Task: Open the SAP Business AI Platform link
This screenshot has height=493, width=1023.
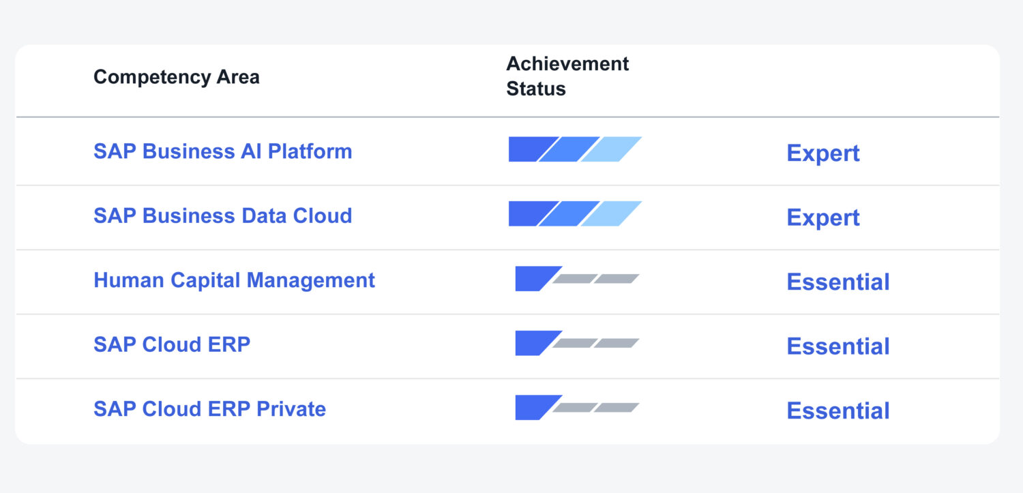Action: 222,151
